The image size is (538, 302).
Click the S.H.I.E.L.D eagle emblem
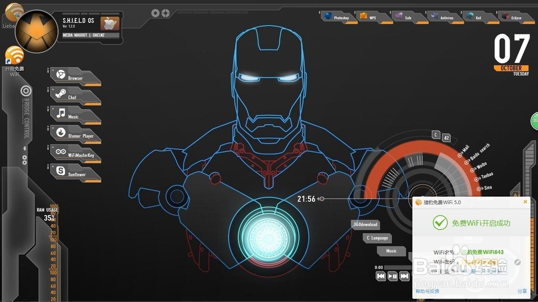click(37, 32)
